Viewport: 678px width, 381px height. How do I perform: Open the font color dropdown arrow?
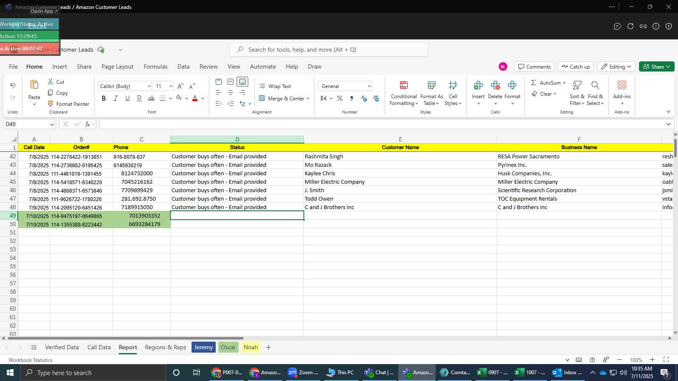203,98
